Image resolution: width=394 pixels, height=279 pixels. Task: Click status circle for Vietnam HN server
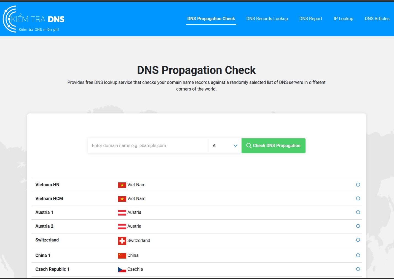tap(358, 185)
